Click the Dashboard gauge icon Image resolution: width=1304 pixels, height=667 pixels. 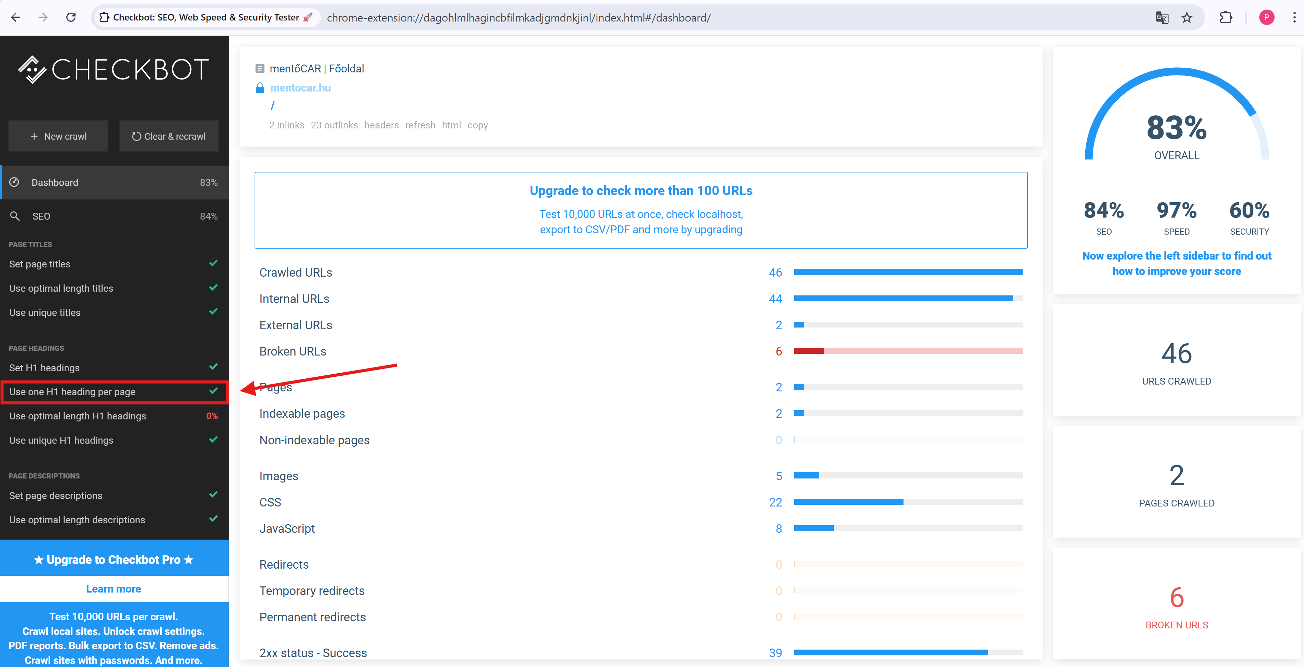[15, 182]
